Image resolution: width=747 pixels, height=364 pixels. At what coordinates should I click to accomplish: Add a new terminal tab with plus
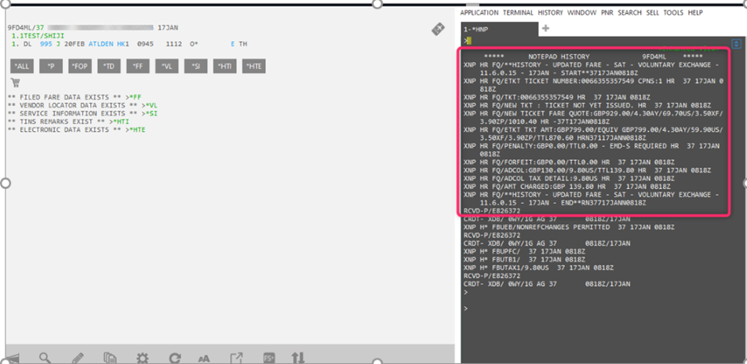coord(545,29)
